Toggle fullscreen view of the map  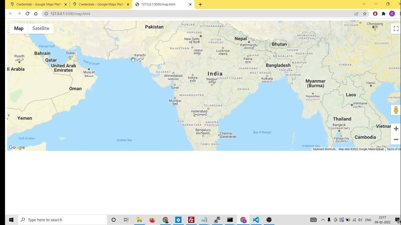pyautogui.click(x=396, y=28)
